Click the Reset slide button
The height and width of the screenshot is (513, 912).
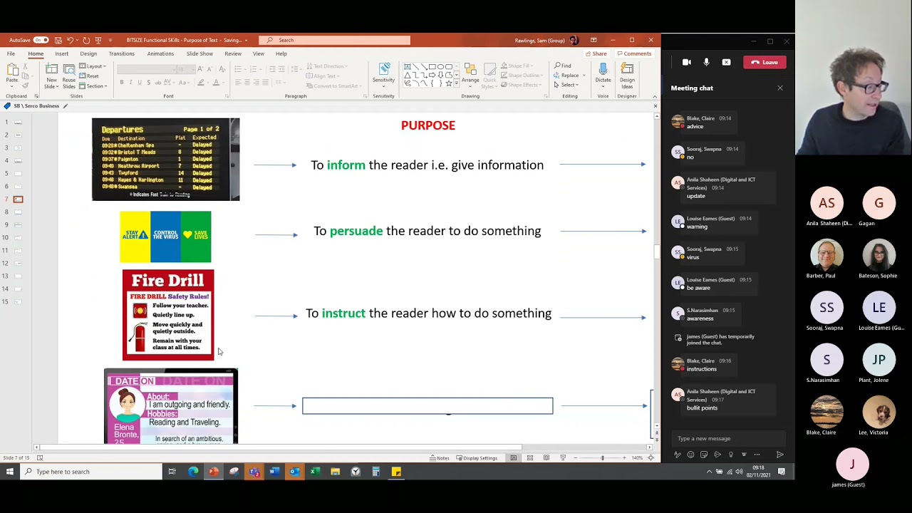(x=90, y=76)
